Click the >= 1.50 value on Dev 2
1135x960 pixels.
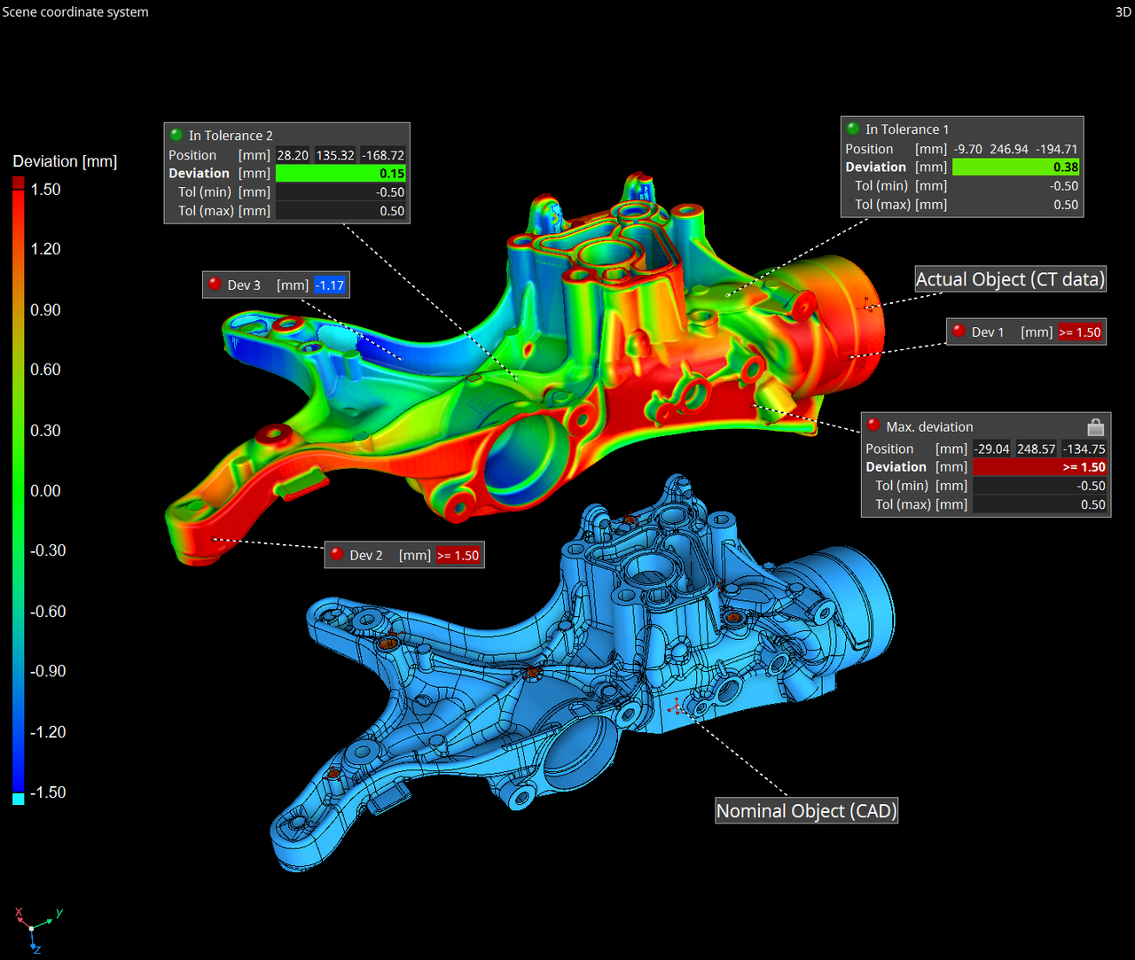pos(458,556)
